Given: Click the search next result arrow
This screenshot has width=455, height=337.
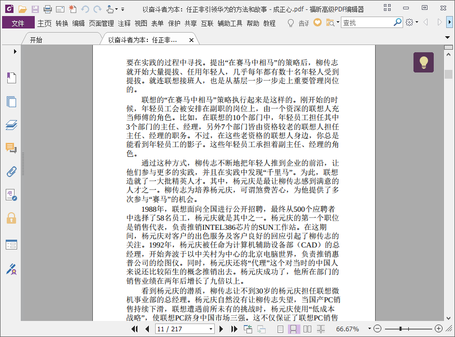Looking at the screenshot, I should point(439,22).
